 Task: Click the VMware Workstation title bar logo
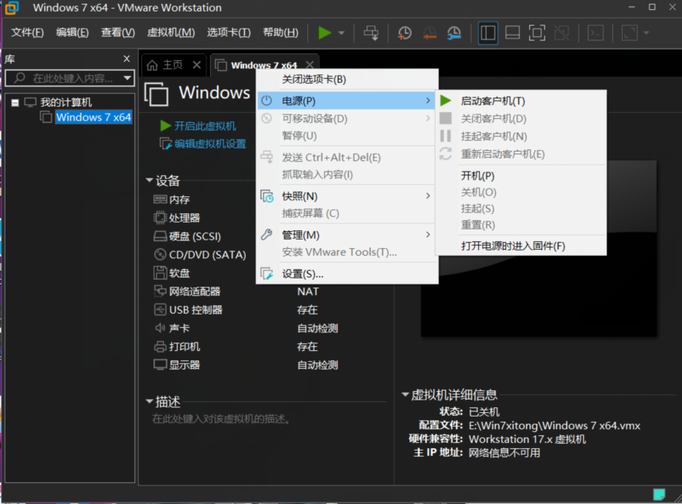point(12,8)
